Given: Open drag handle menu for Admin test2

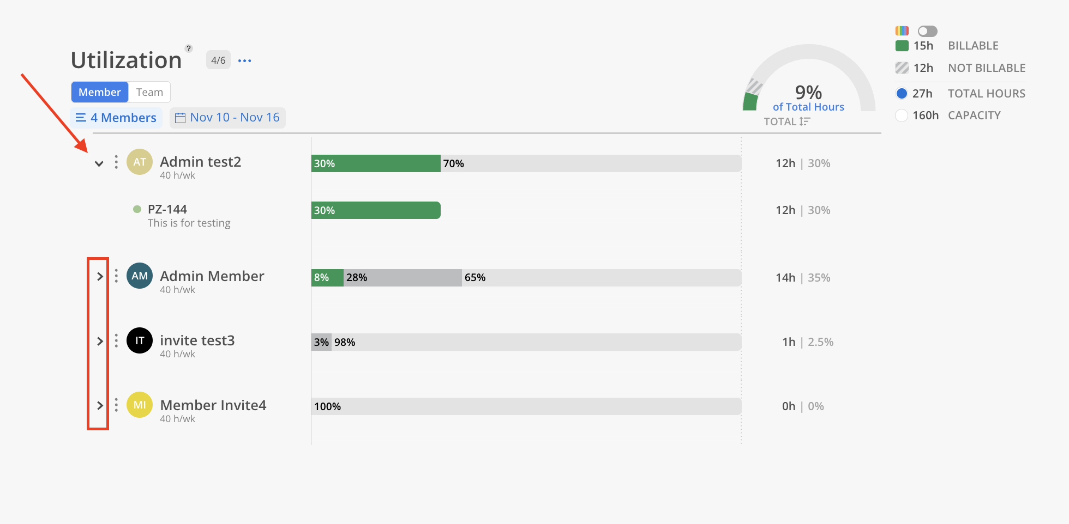Looking at the screenshot, I should point(116,162).
